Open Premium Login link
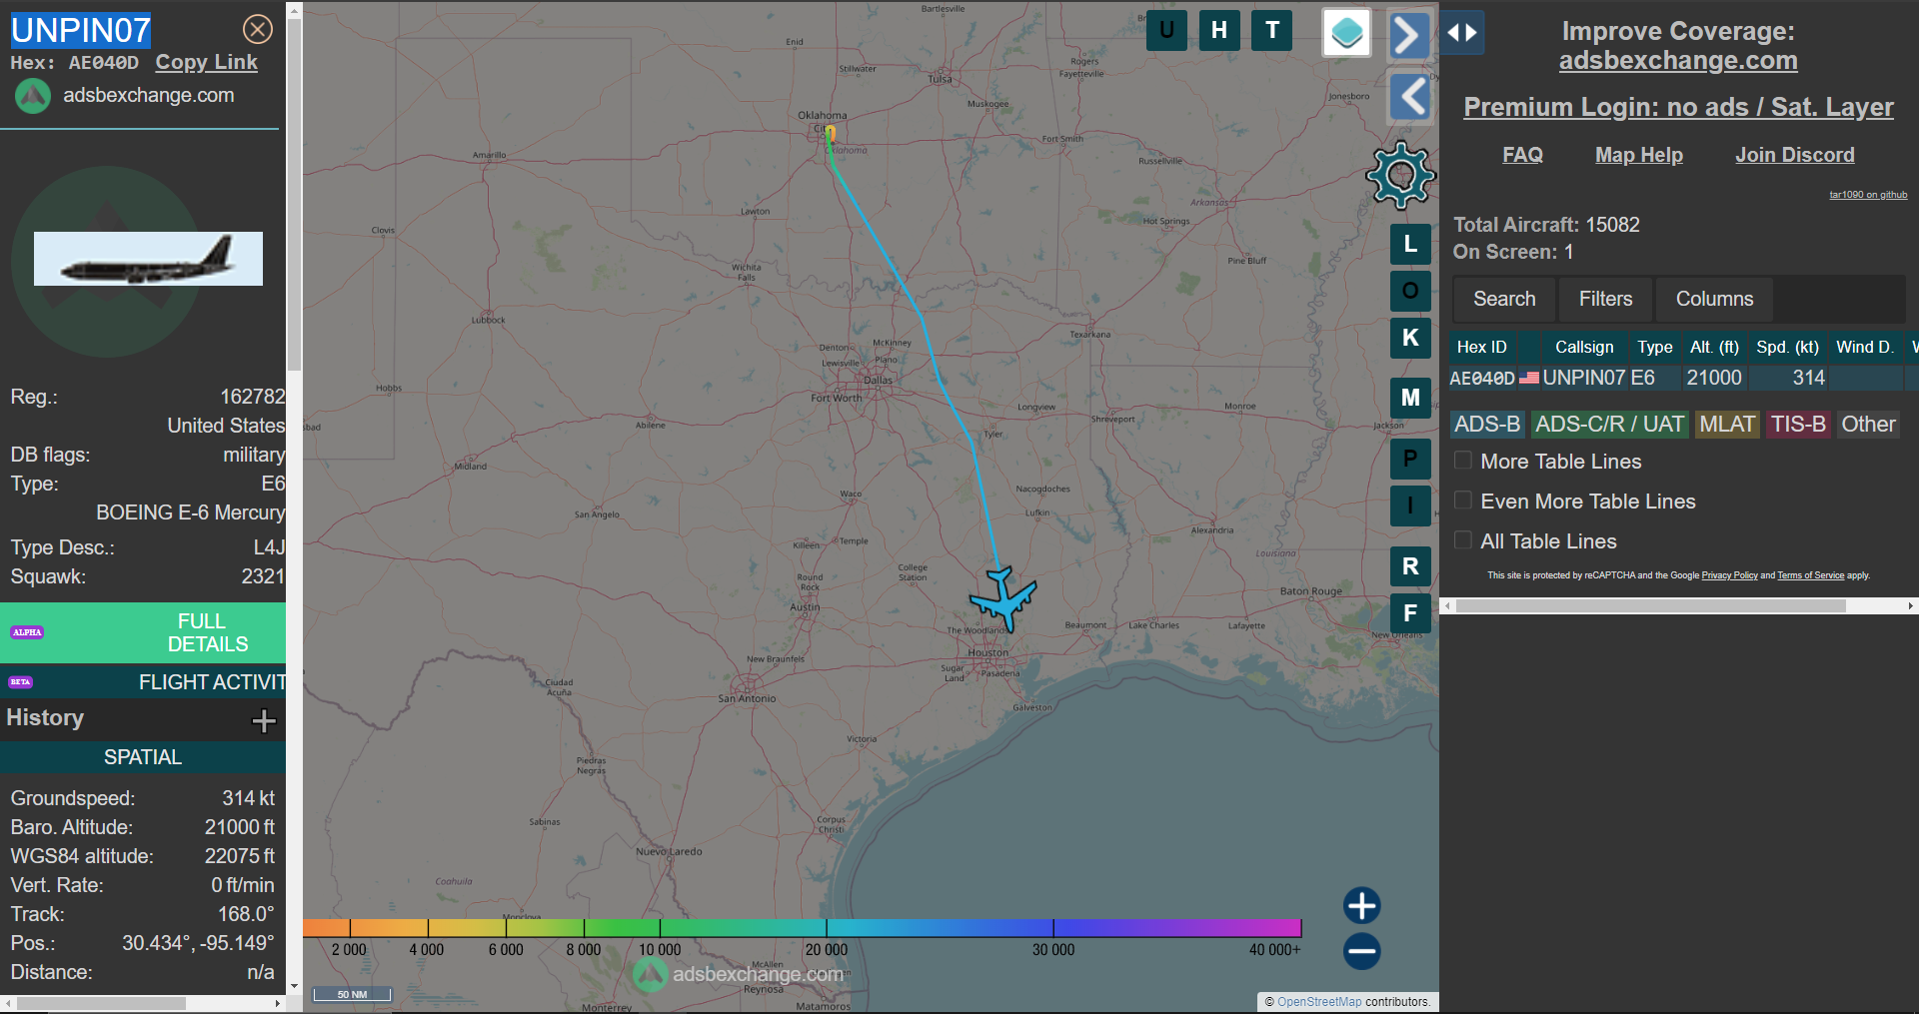 (1678, 107)
